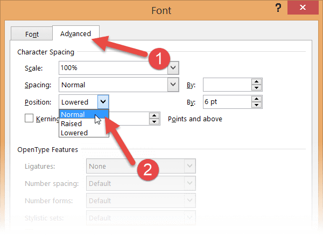Increase the Position By 6 pt value
Screen dimensions: 323x235
[257, 98]
